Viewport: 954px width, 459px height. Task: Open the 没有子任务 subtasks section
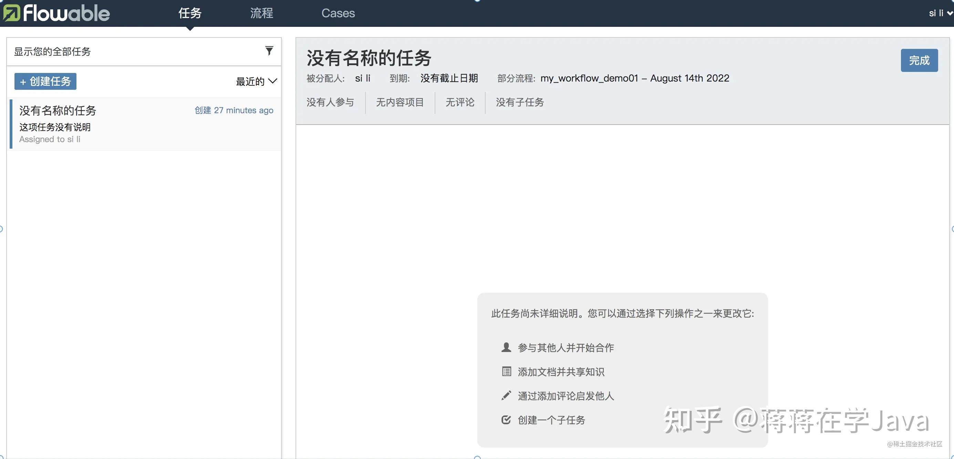point(520,103)
